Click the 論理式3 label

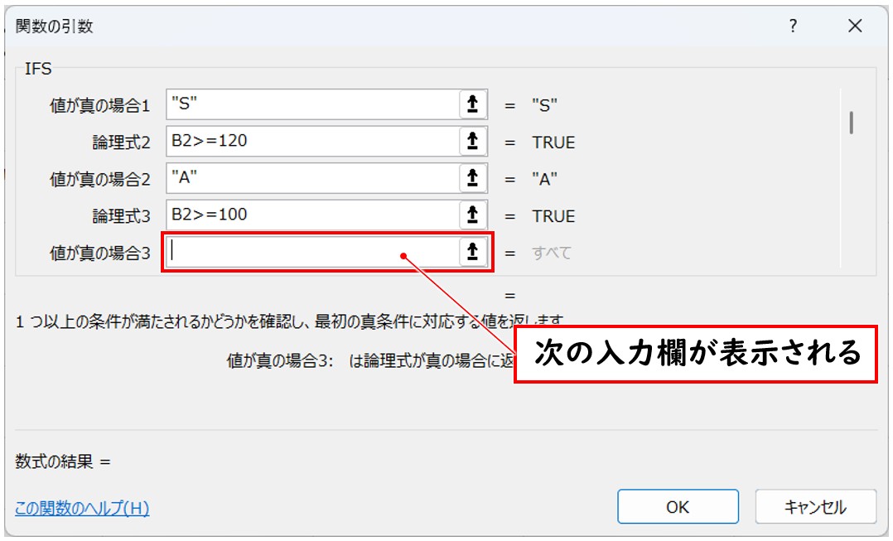(121, 216)
